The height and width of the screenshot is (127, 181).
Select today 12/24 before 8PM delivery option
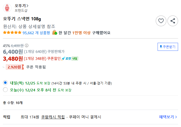click(5, 90)
